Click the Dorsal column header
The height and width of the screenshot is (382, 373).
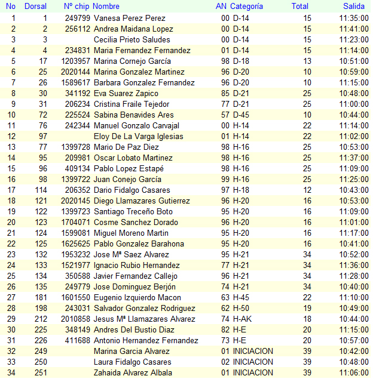click(35, 7)
